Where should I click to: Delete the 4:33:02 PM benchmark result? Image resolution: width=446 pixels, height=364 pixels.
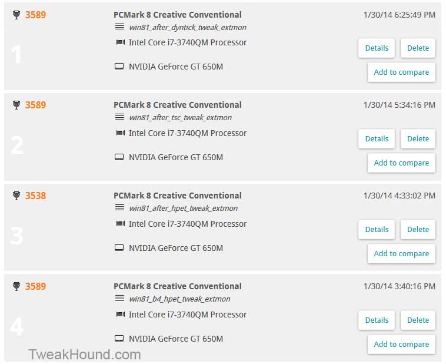(418, 230)
